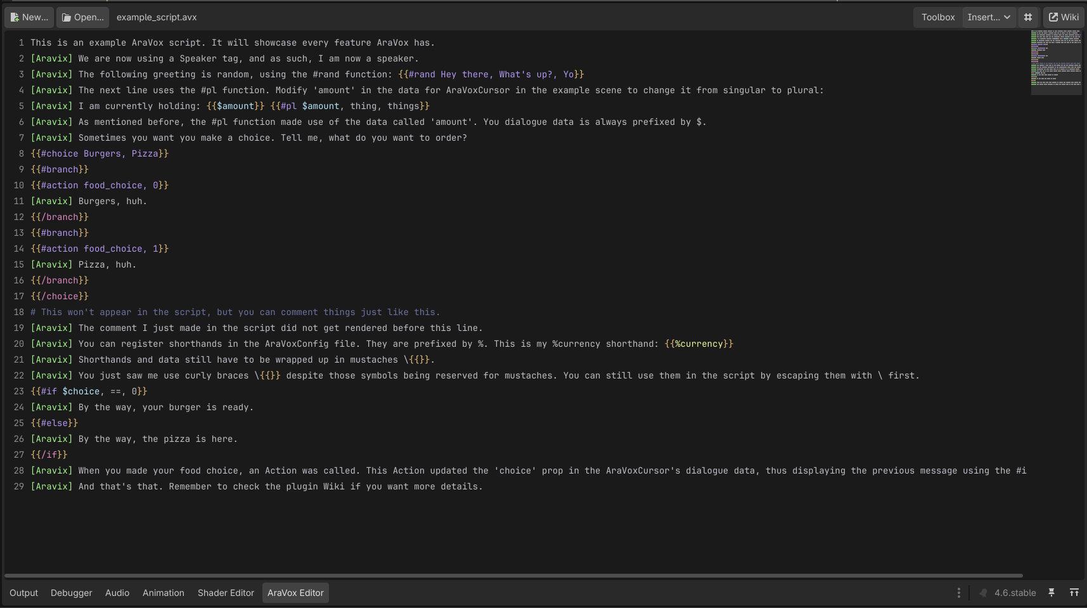Toggle the pin bottom panel icon
Screen dimensions: 1087x608
click(1052, 593)
